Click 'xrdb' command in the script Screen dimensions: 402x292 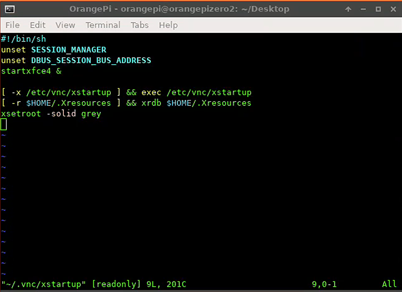(151, 103)
